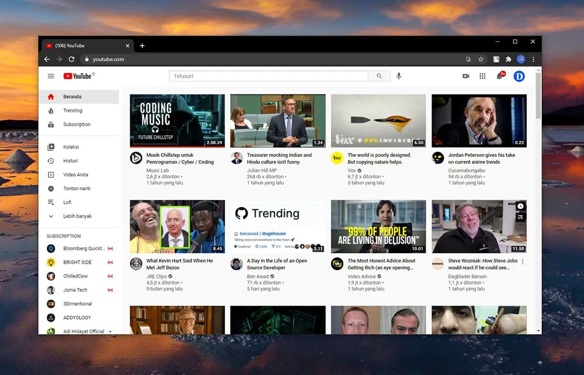Bookmark this page with the star icon

pyautogui.click(x=481, y=59)
